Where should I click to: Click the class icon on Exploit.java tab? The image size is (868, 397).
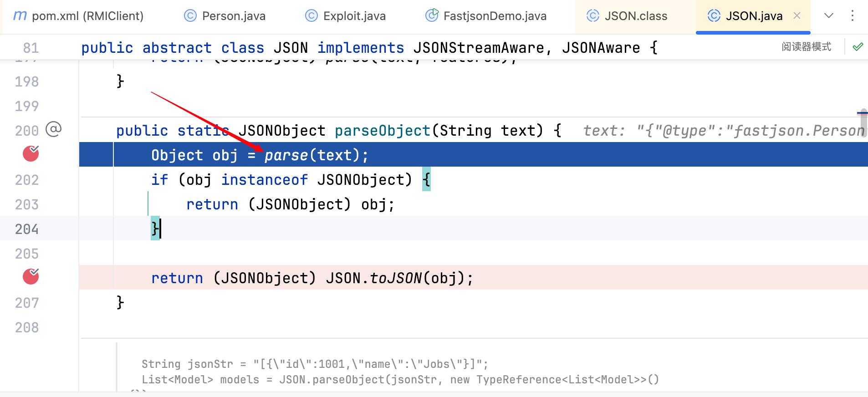(311, 16)
